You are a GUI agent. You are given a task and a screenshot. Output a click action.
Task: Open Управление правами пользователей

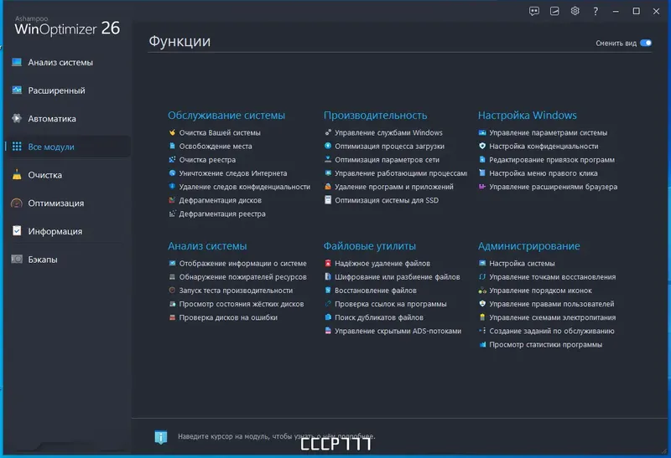point(552,304)
